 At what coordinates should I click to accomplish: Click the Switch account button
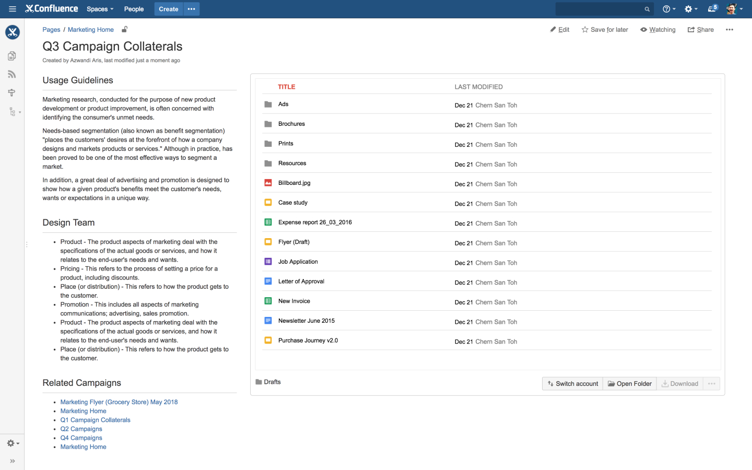572,384
